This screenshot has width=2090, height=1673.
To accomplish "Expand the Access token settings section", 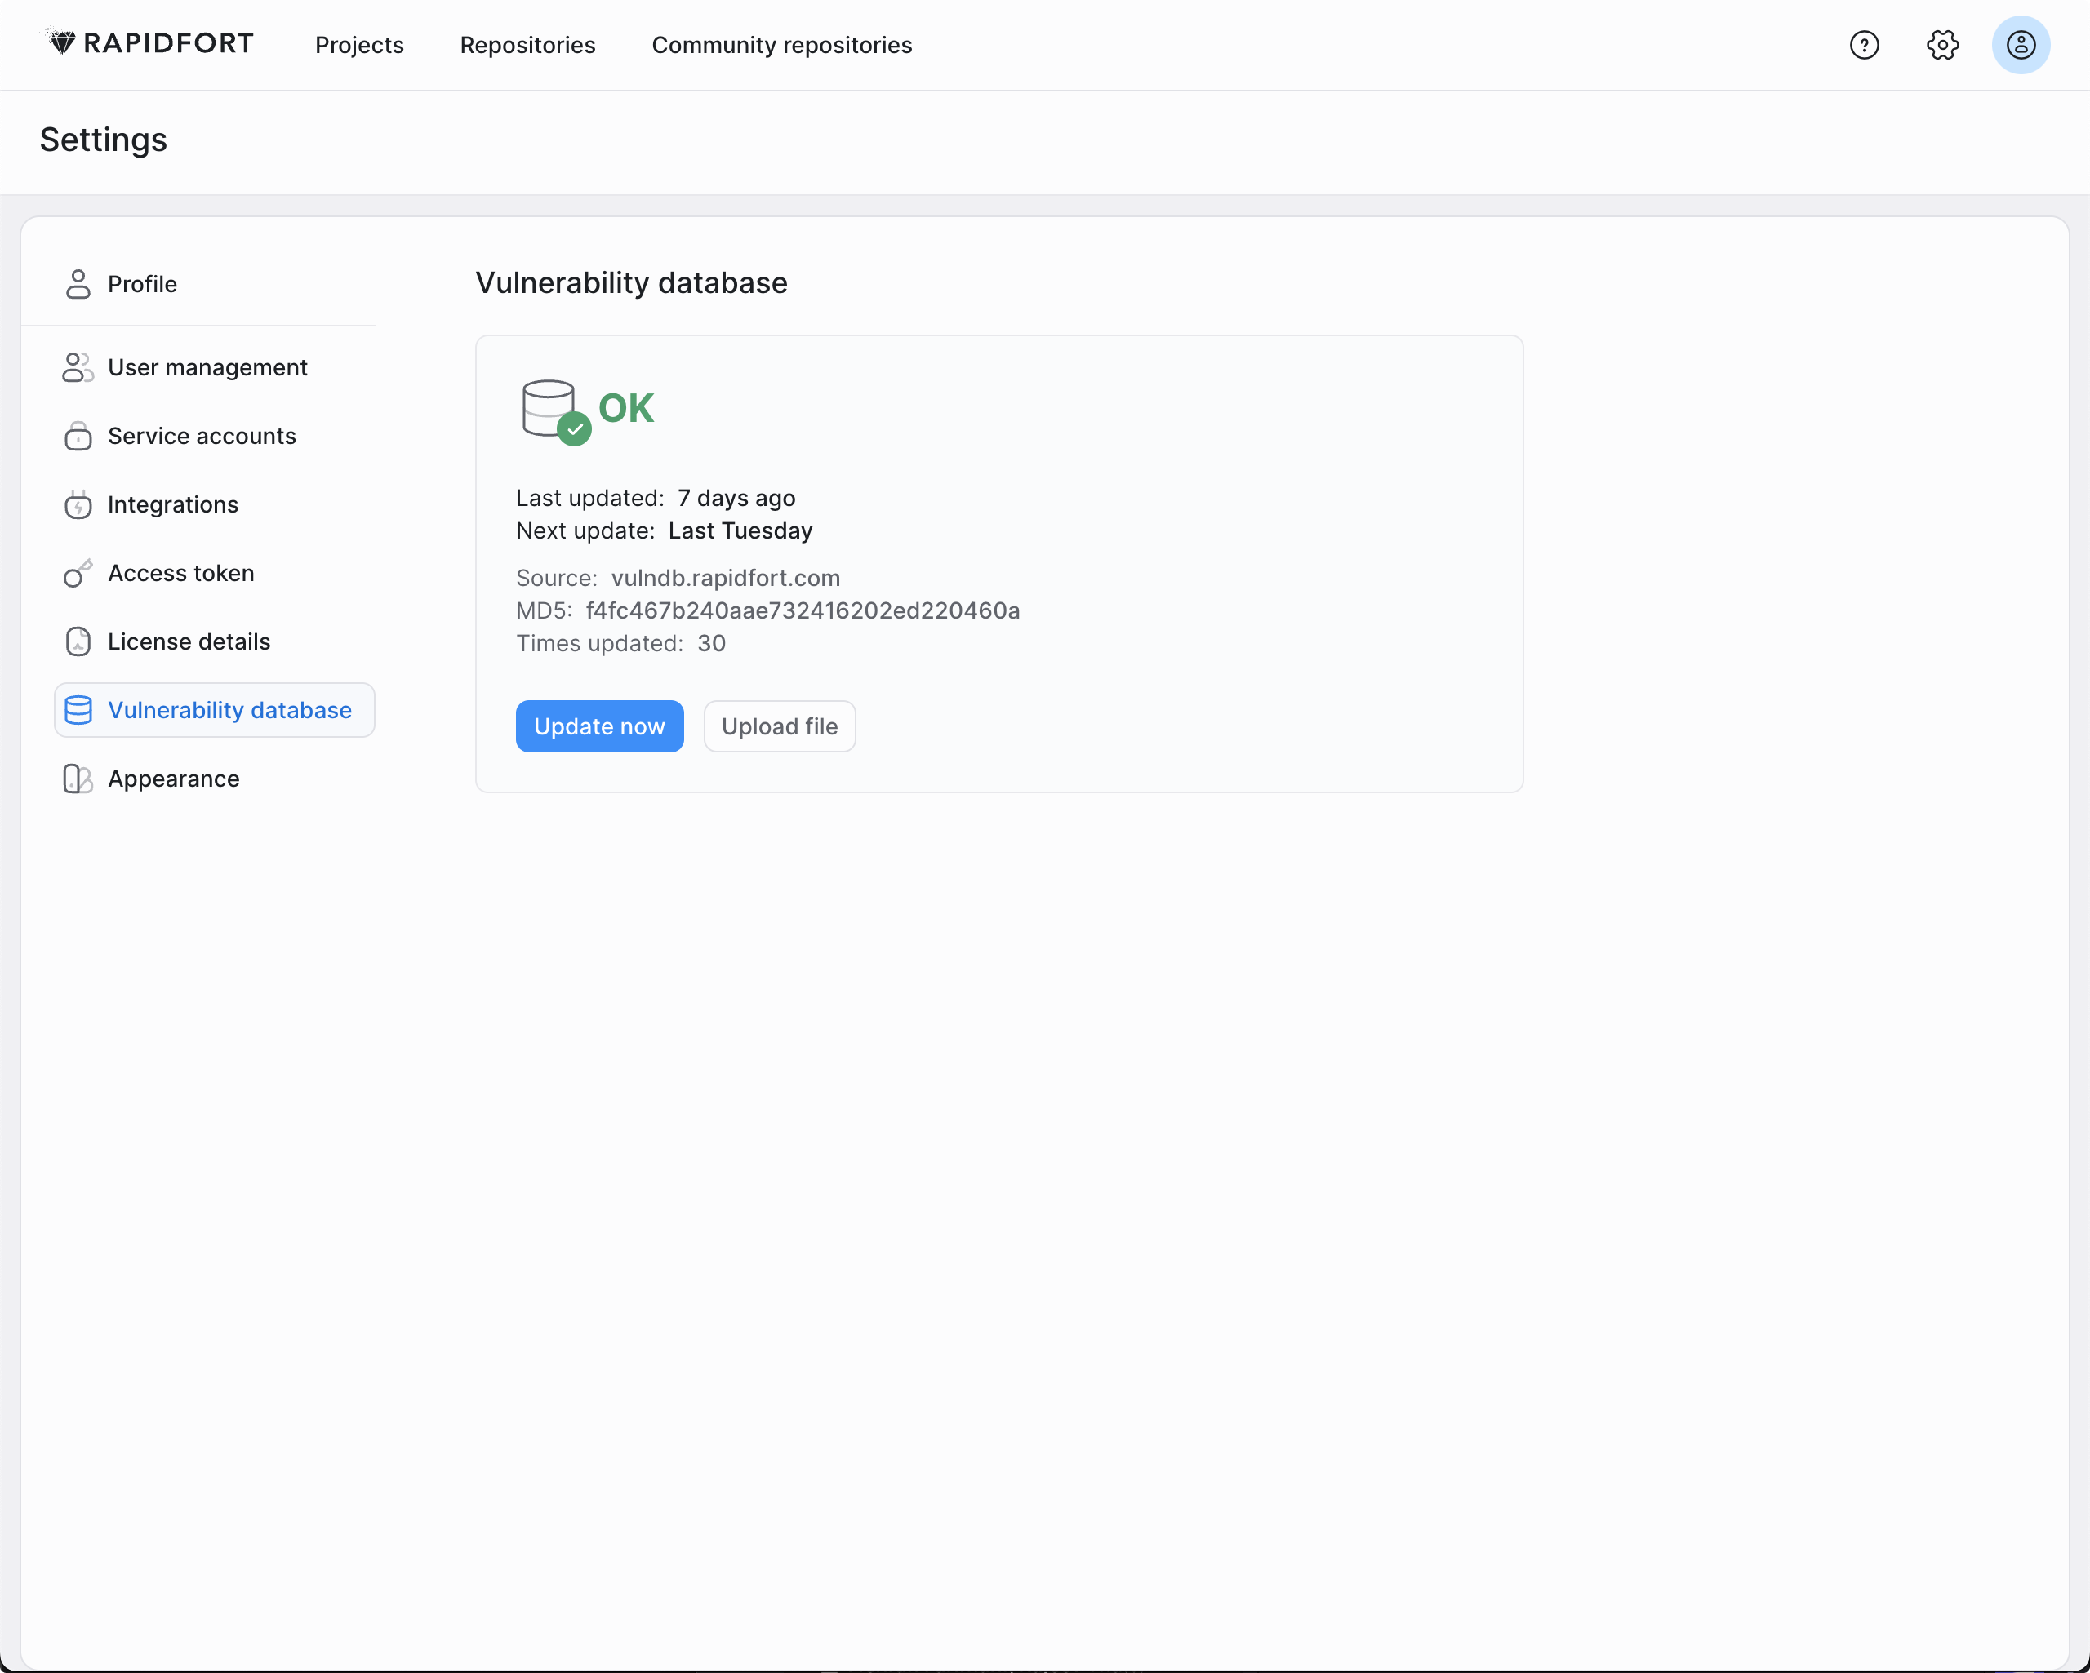I will (181, 572).
